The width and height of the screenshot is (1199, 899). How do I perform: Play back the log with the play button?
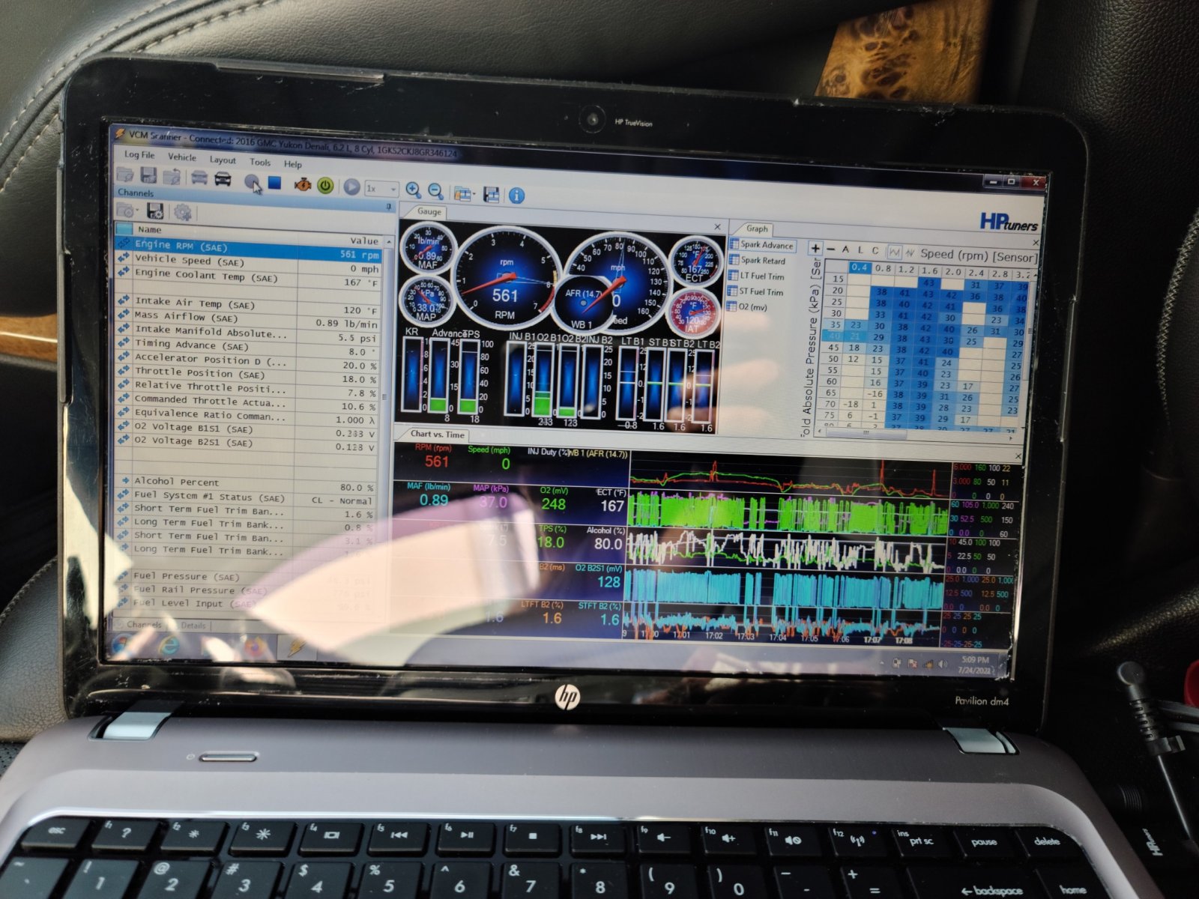[x=351, y=187]
